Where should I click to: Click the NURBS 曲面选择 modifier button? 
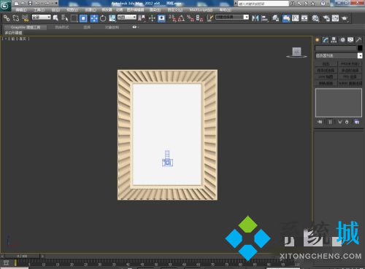(x=350, y=83)
